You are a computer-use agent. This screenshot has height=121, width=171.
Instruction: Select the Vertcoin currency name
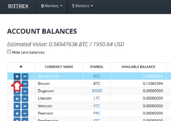(x=45, y=106)
